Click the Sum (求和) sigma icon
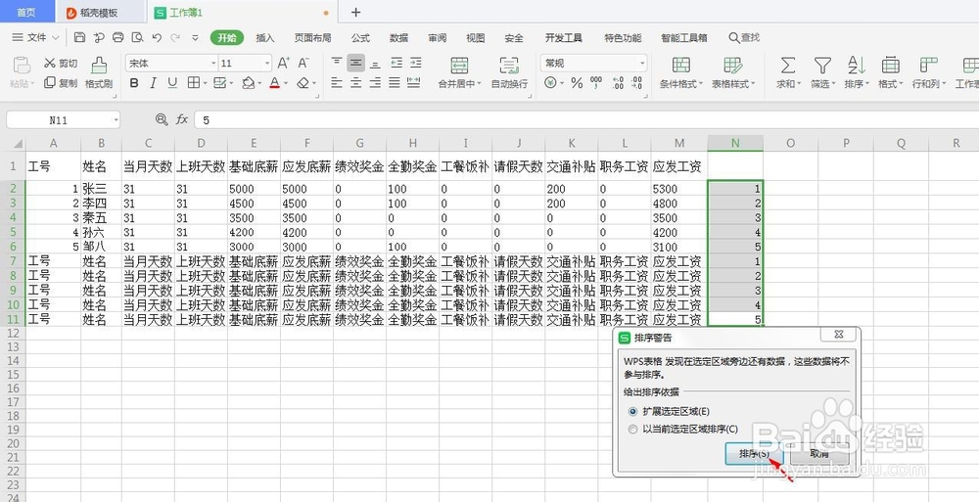 (788, 65)
